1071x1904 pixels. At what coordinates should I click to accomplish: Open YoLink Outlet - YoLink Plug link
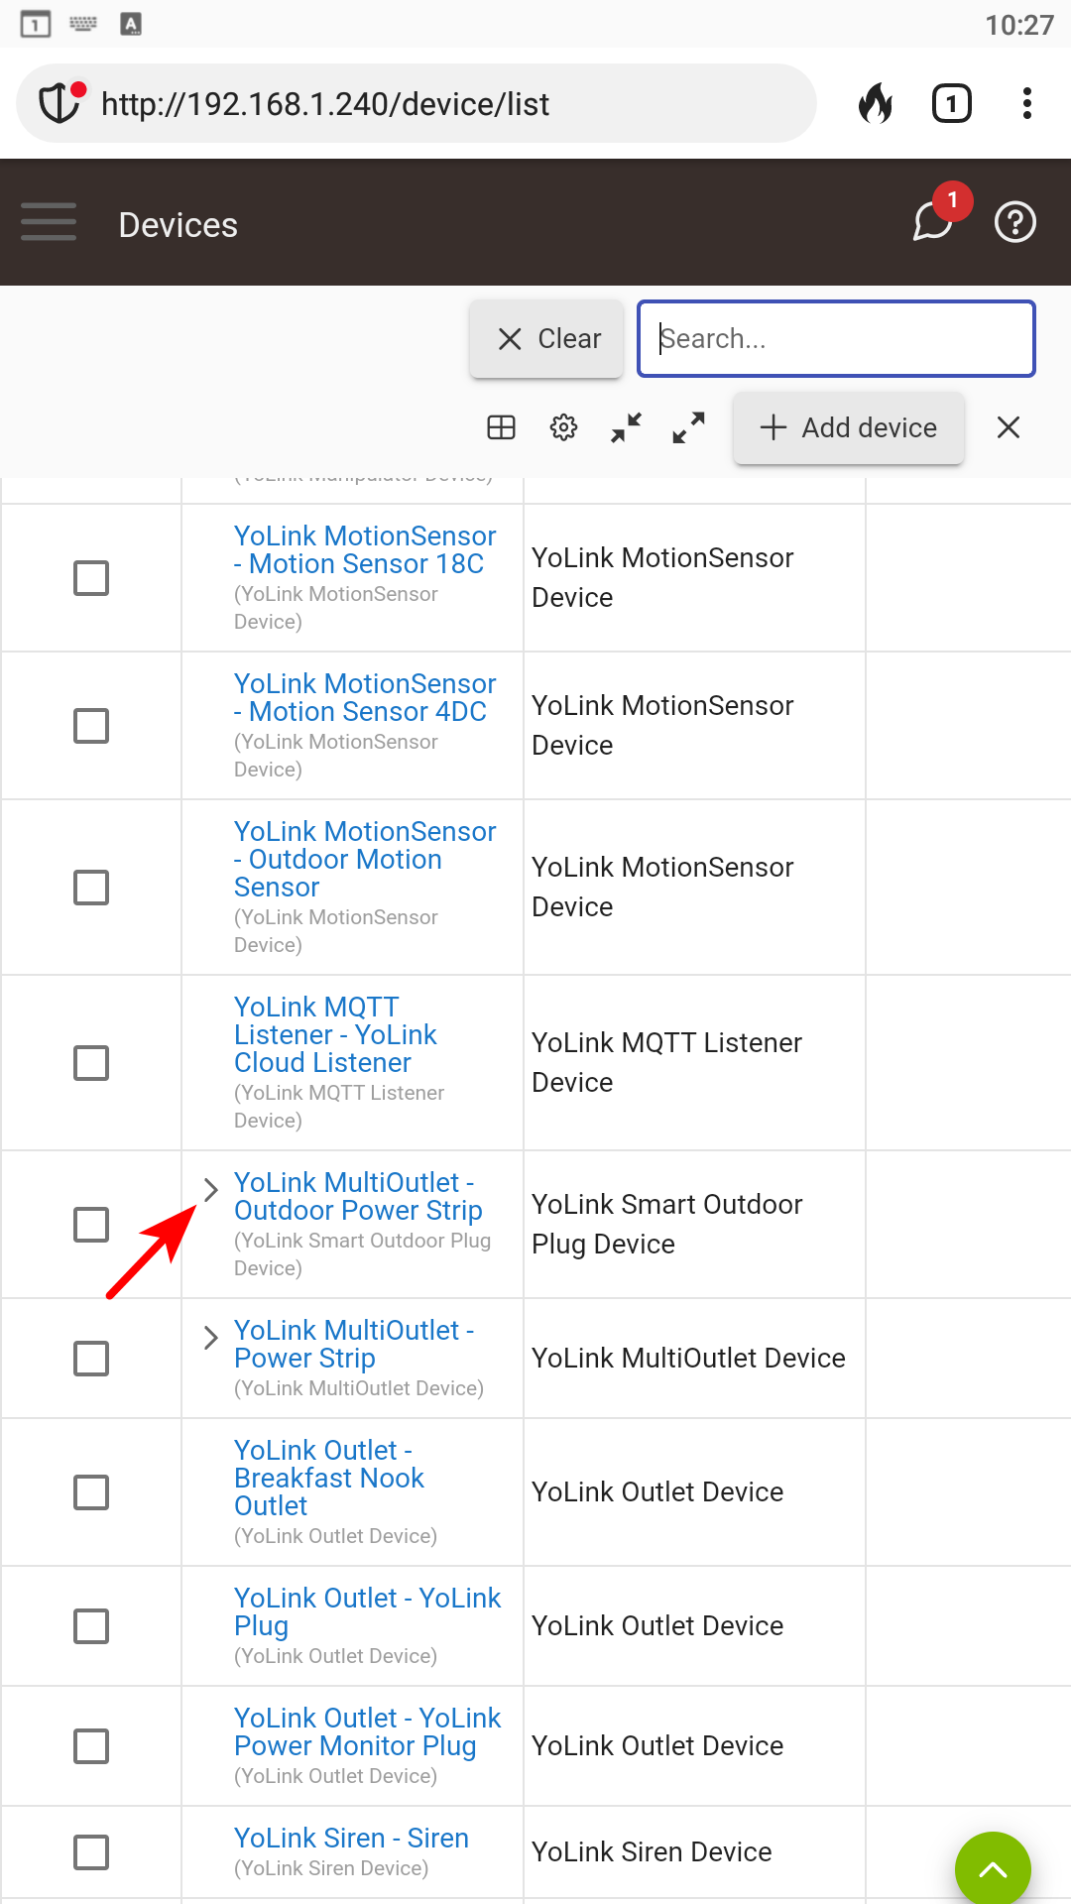point(368,1612)
